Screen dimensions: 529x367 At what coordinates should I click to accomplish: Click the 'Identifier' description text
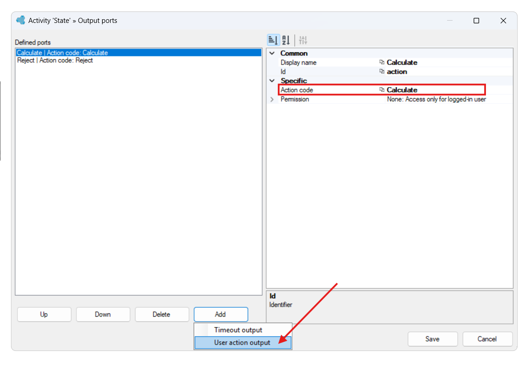(x=281, y=305)
